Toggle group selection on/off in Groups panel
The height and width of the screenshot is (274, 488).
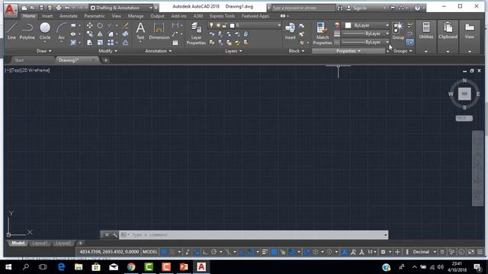coord(410,42)
